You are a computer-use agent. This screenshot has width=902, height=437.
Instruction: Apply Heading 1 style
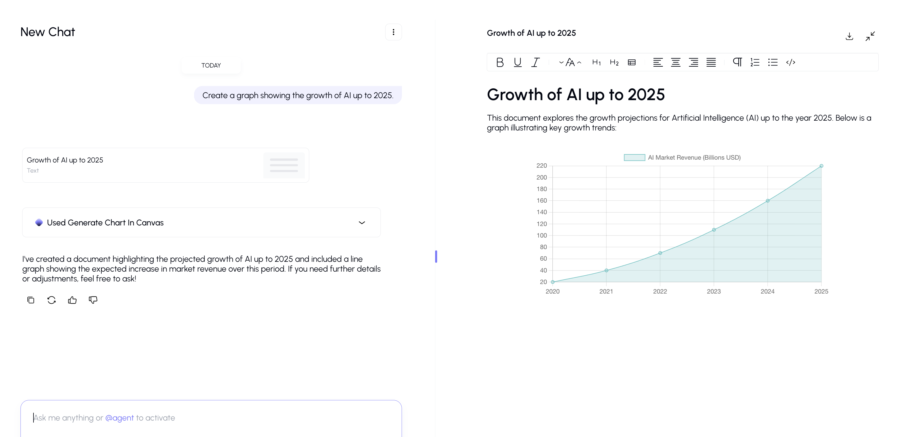pos(596,62)
